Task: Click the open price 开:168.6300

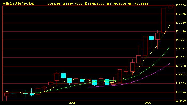Action: (73, 4)
